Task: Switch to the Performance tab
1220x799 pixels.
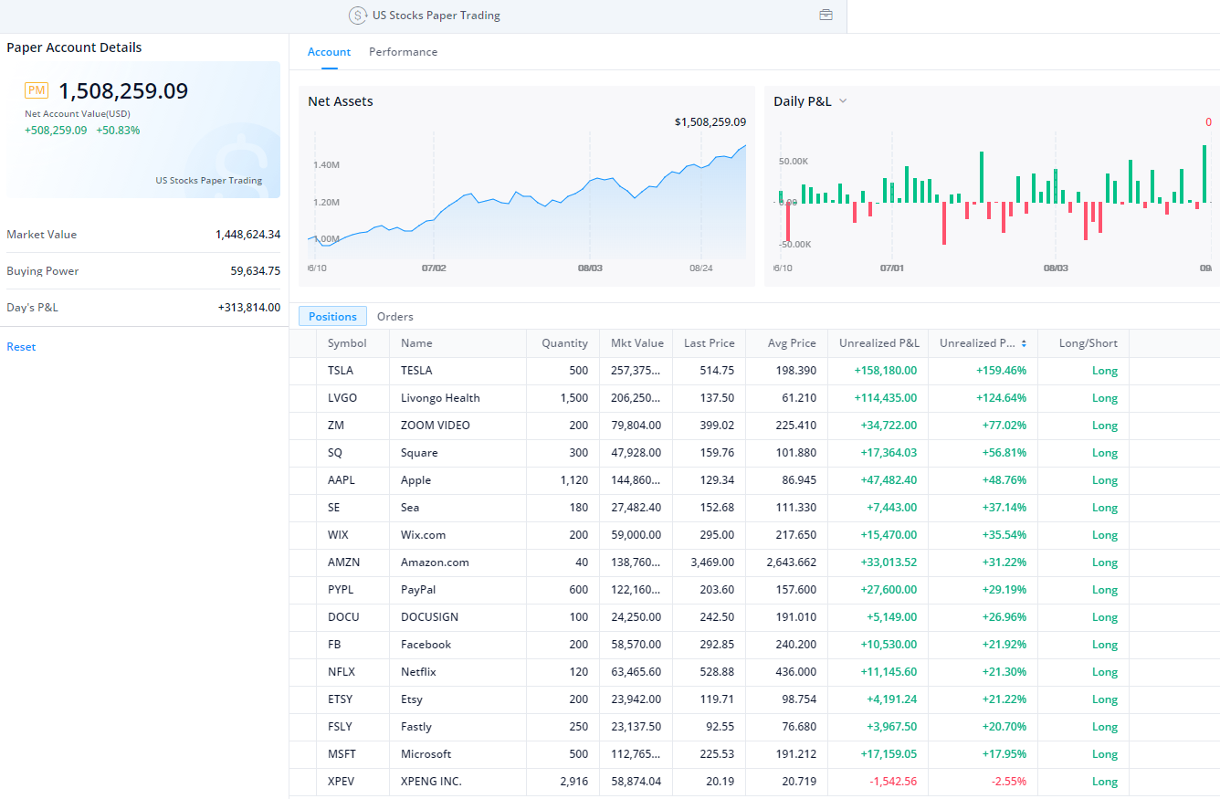Action: coord(403,52)
